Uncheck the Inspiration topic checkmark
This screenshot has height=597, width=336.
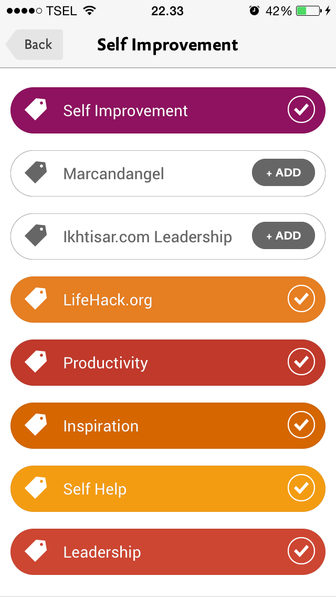[301, 425]
